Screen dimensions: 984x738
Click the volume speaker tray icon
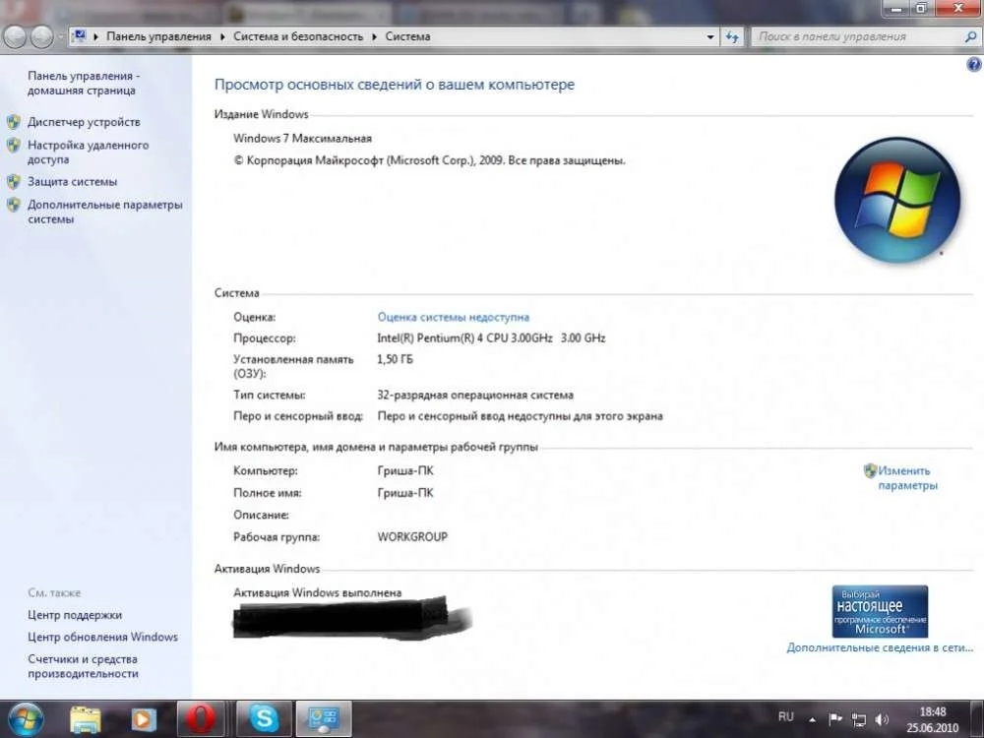pyautogui.click(x=882, y=719)
